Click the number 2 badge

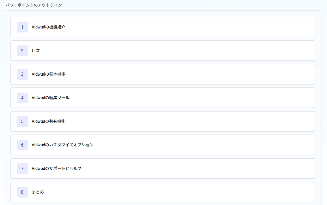(22, 51)
